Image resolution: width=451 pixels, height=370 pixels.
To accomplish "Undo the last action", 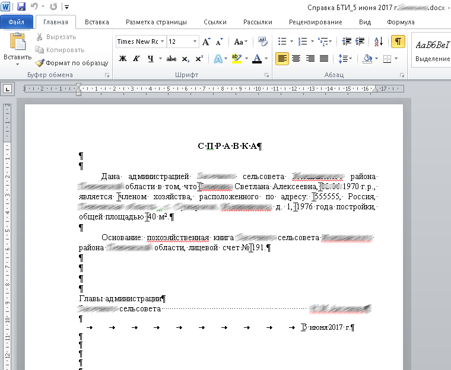I will 34,7.
